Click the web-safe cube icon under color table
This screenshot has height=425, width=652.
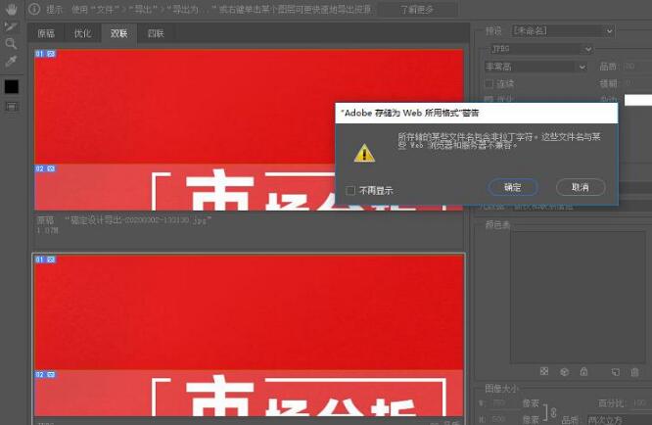(564, 372)
